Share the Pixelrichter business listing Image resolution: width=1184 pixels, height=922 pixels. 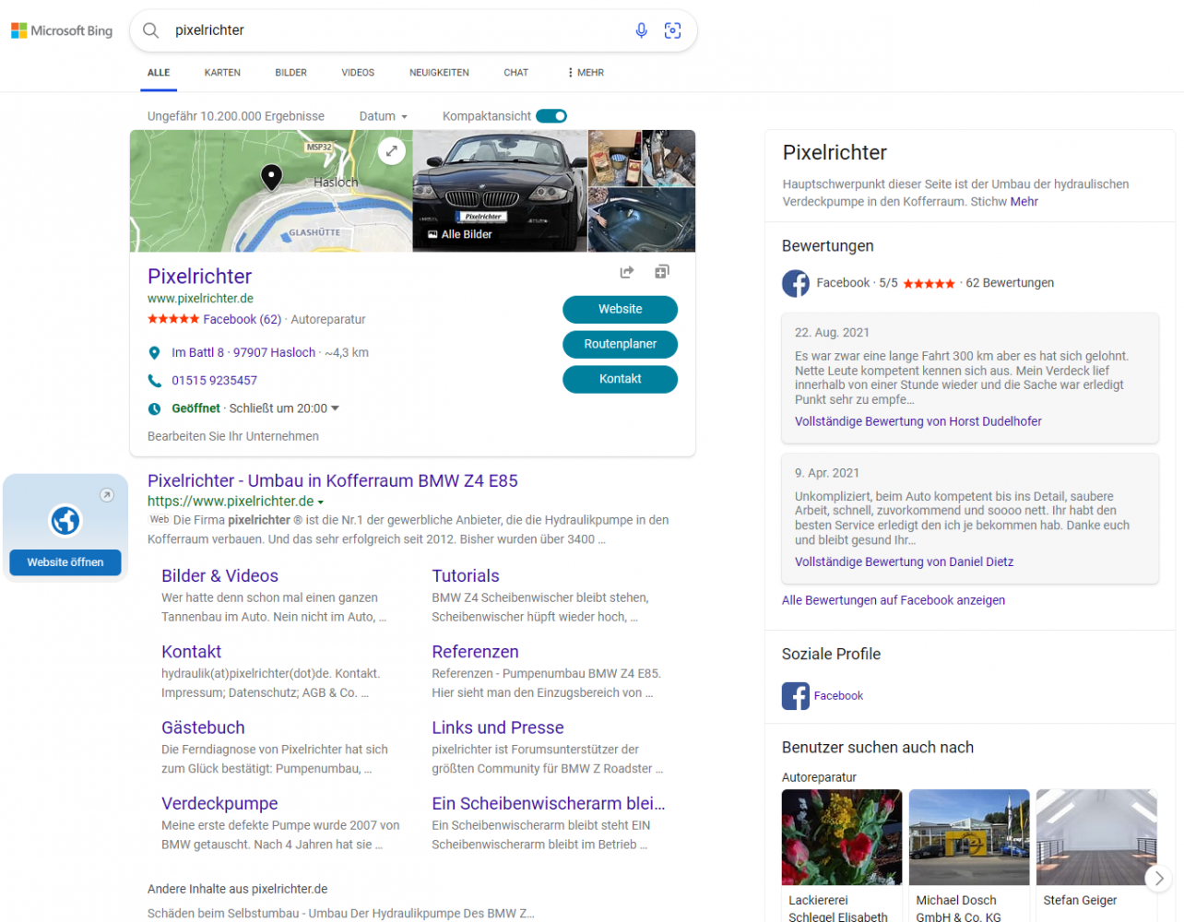(x=627, y=272)
